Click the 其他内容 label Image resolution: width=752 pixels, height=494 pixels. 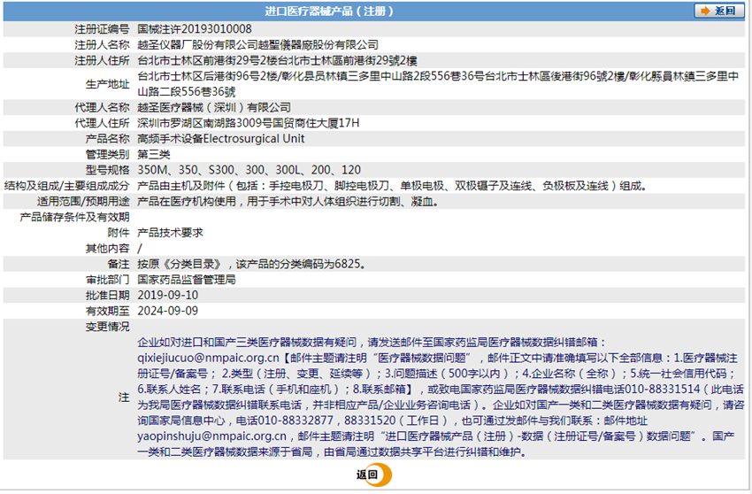click(x=107, y=248)
